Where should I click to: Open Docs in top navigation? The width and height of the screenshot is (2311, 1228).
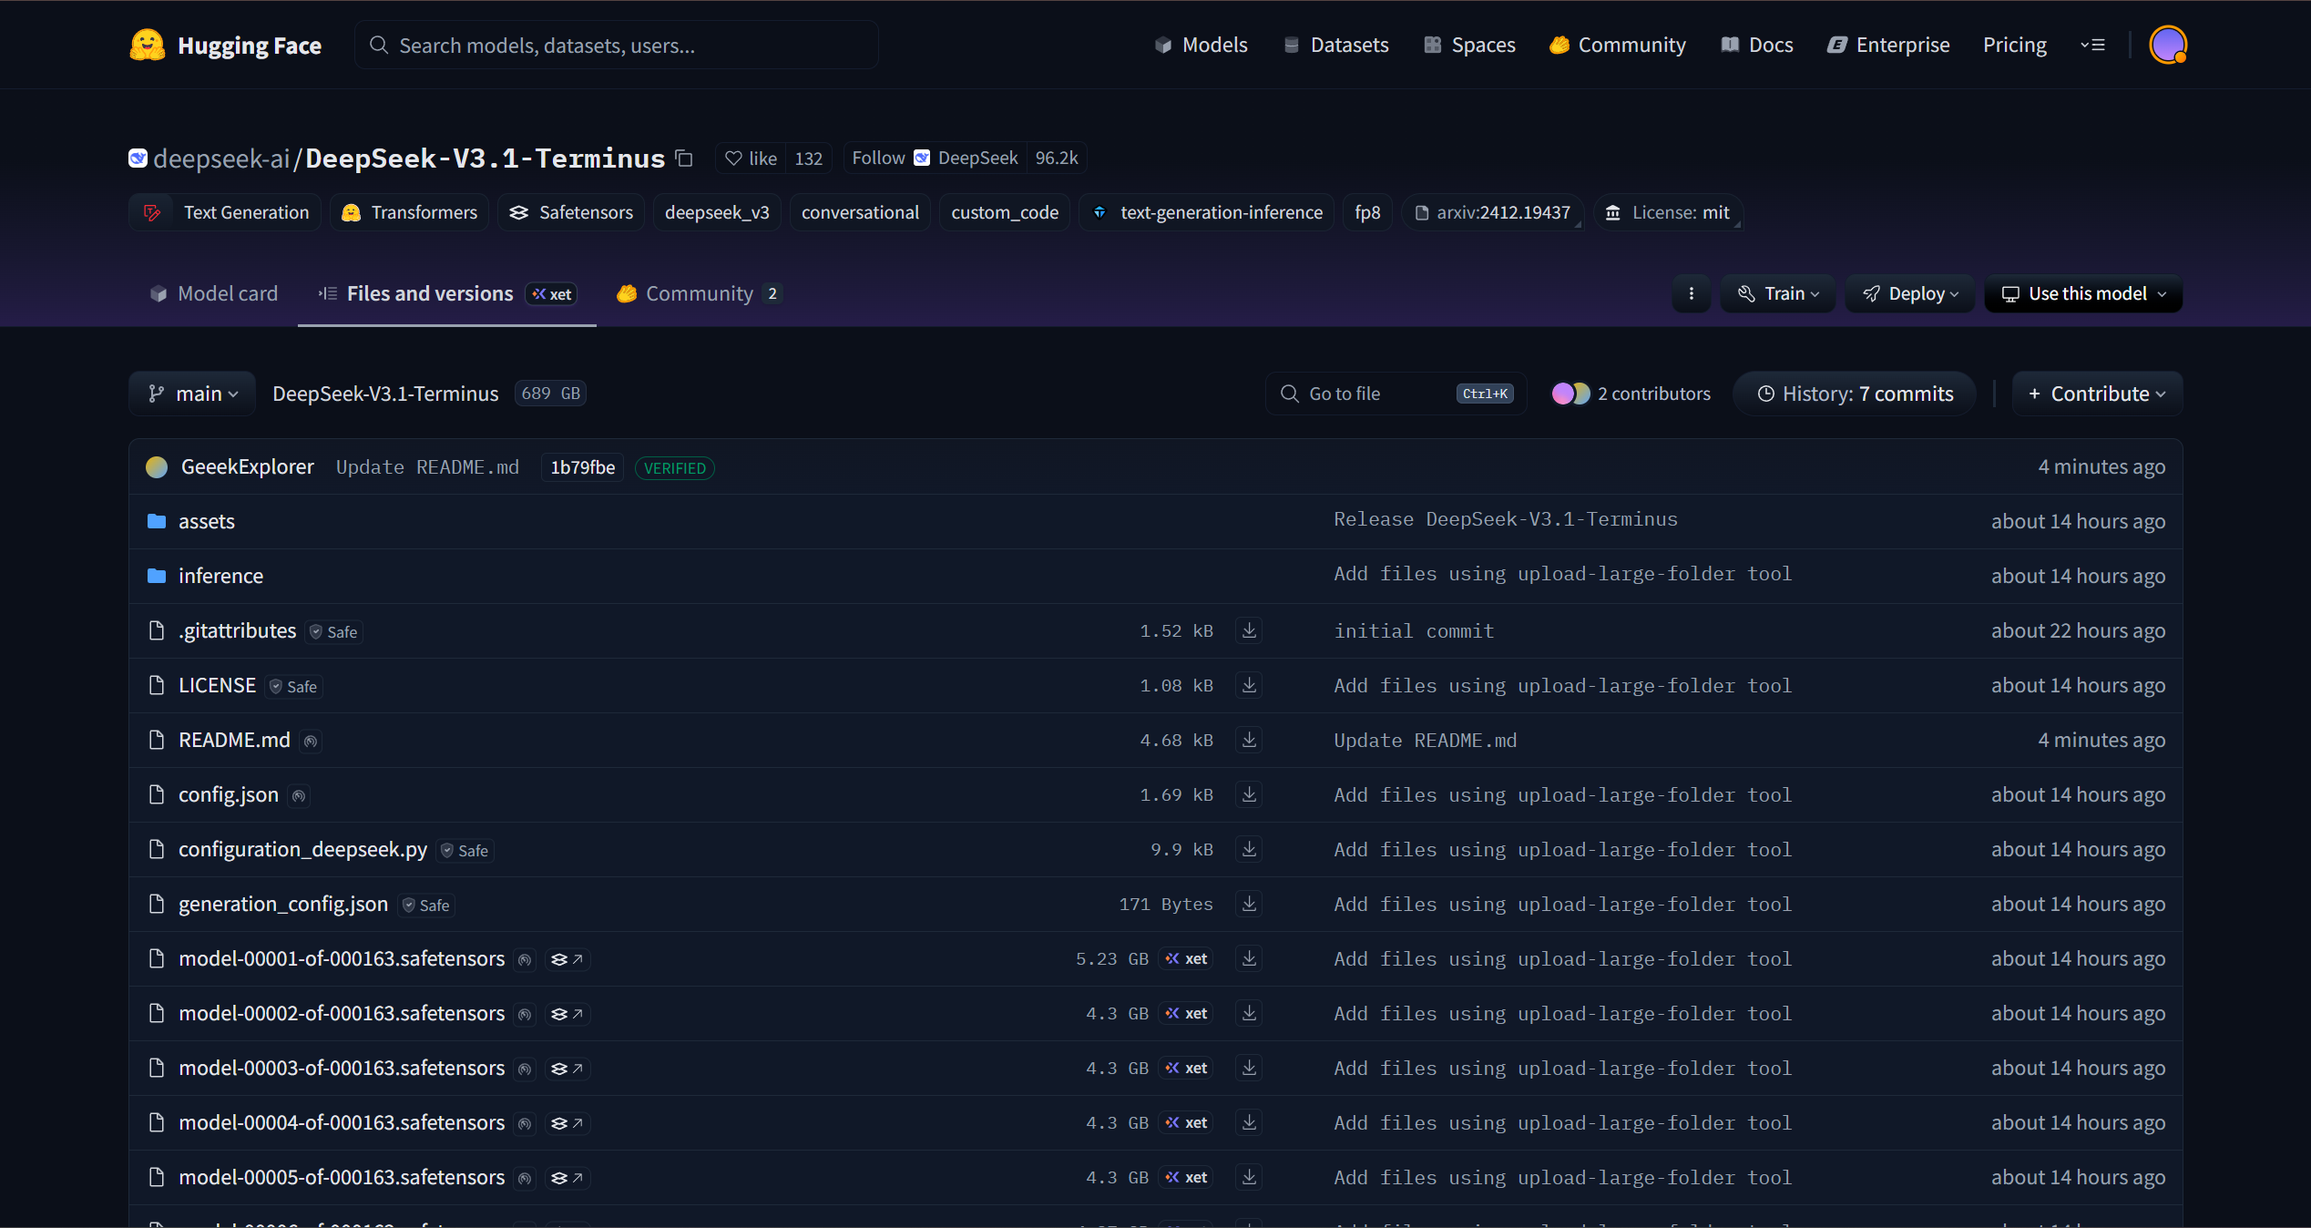tap(1758, 45)
